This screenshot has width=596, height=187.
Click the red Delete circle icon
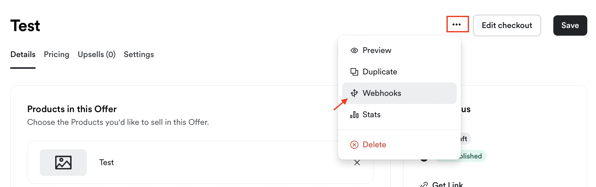point(354,145)
